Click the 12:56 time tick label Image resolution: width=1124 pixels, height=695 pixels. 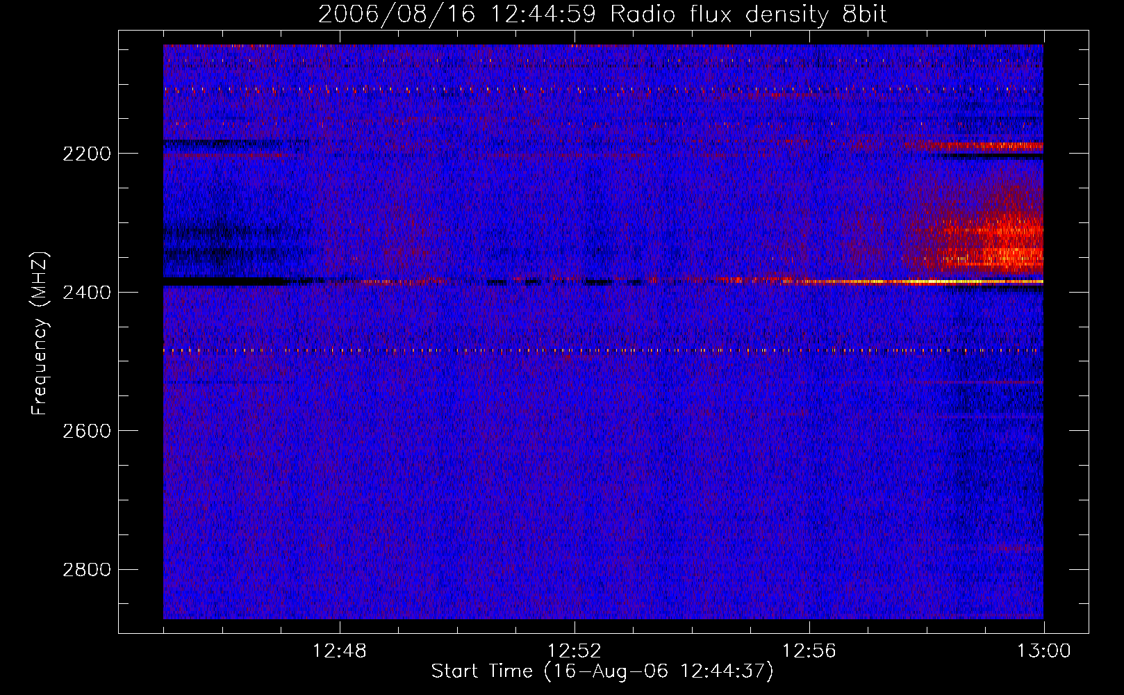(809, 651)
